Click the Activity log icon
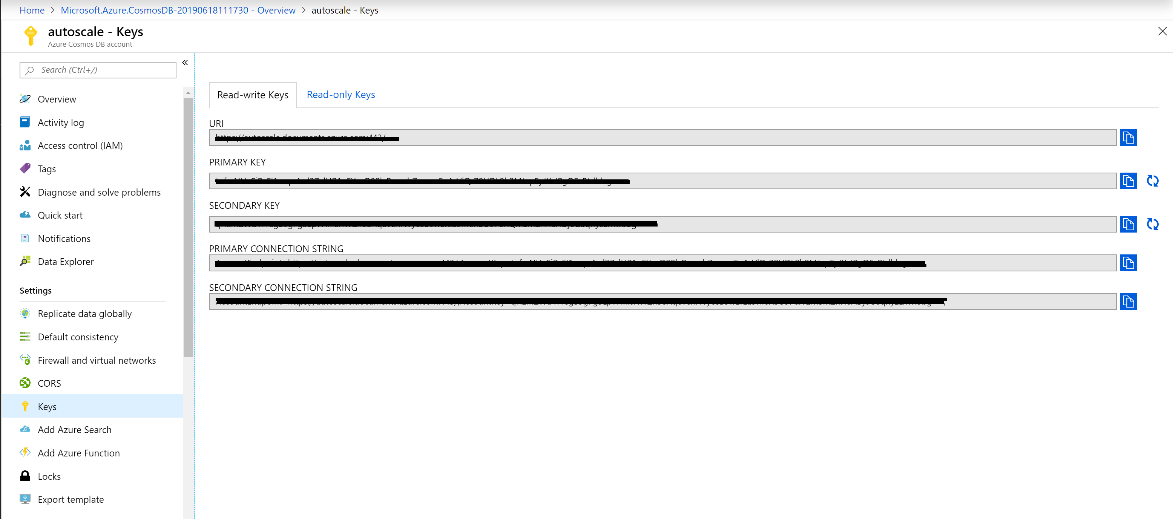Image resolution: width=1173 pixels, height=519 pixels. (25, 122)
